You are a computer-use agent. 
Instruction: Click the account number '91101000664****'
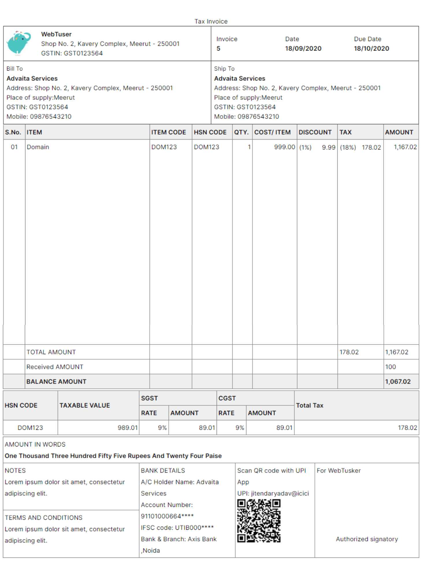(167, 516)
